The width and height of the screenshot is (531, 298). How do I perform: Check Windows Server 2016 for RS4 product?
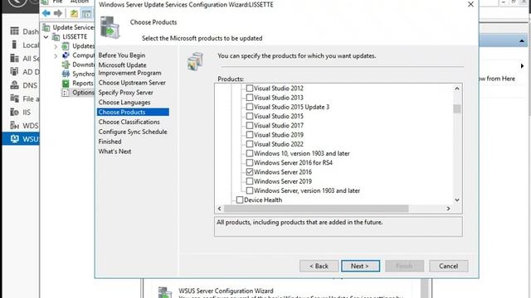[x=250, y=162]
